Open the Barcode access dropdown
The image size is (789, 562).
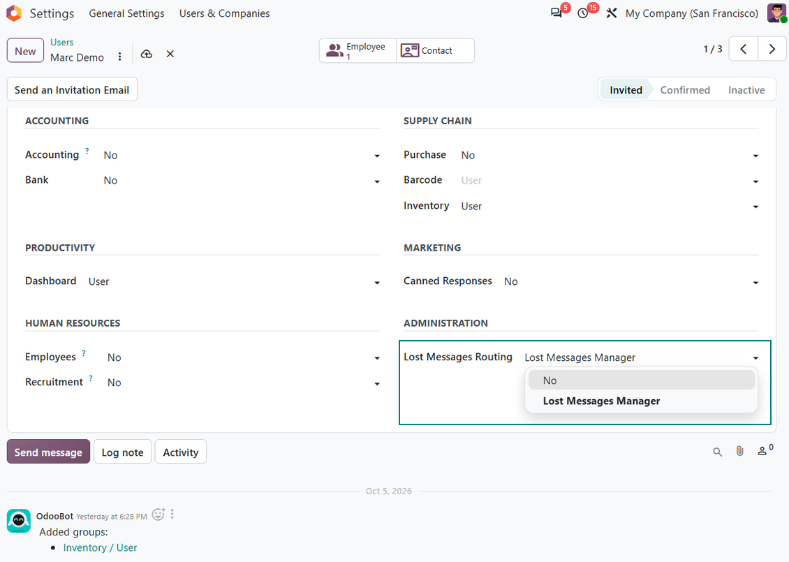point(610,181)
